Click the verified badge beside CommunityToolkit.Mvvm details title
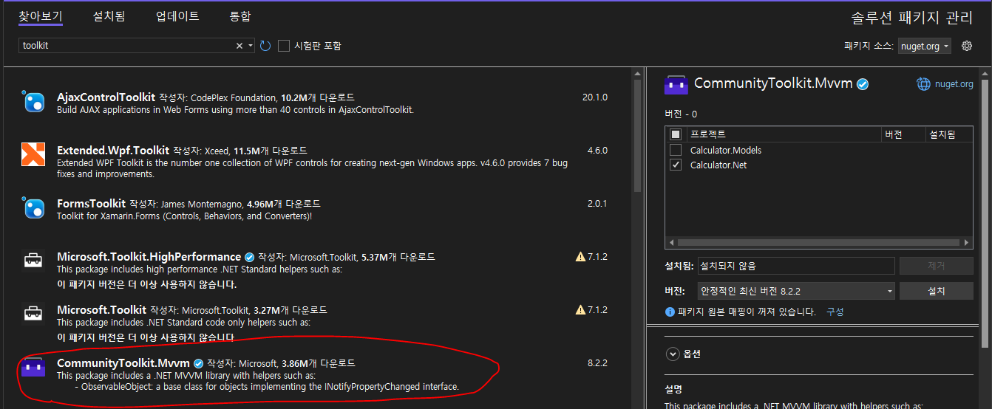This screenshot has height=409, width=992. 863,84
